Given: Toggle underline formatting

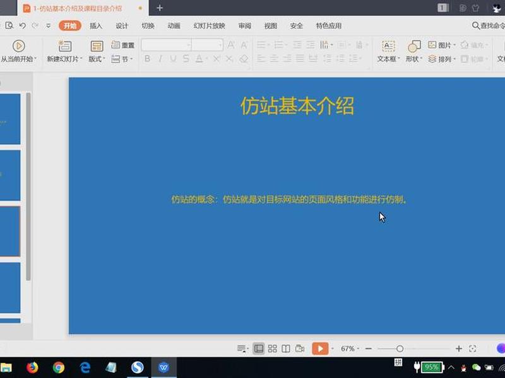Looking at the screenshot, I should 173,59.
